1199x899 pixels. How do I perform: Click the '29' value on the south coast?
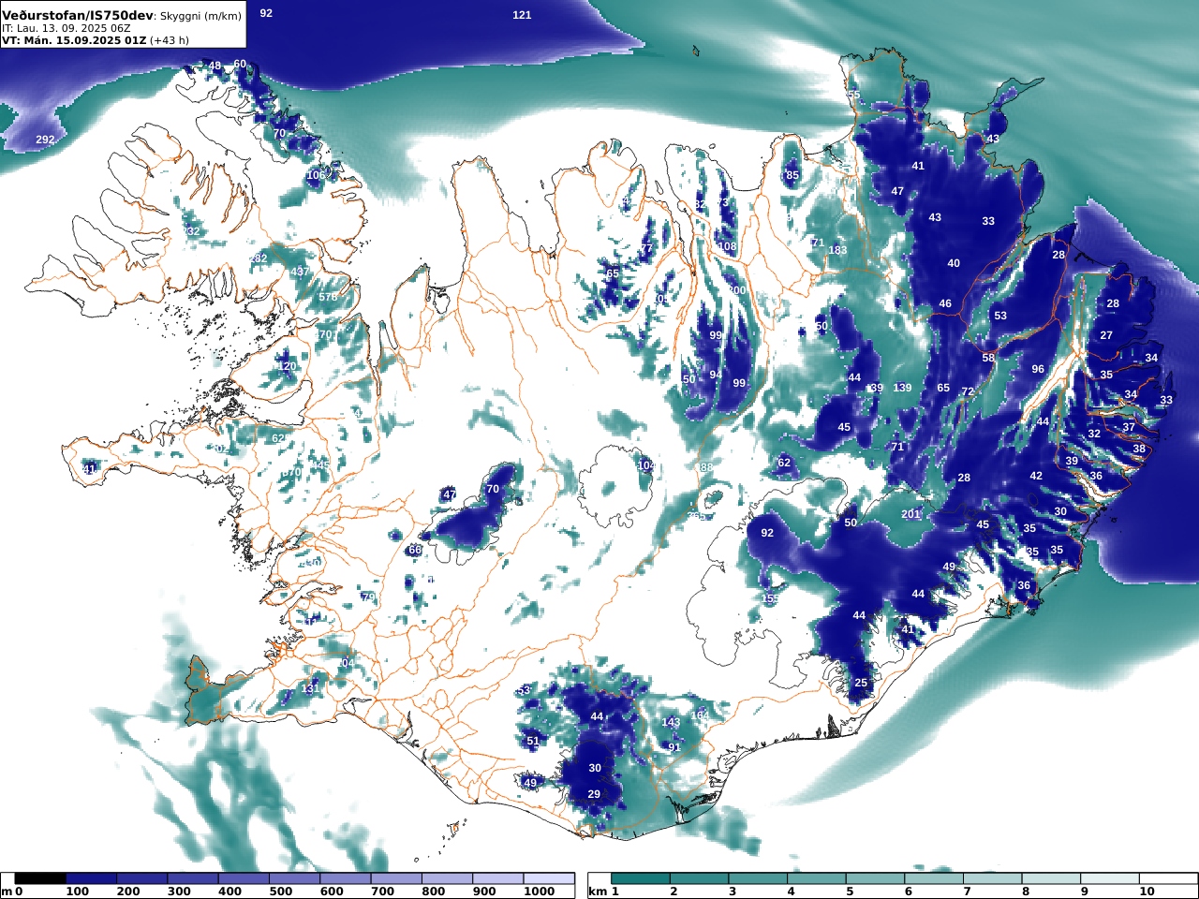pyautogui.click(x=594, y=794)
